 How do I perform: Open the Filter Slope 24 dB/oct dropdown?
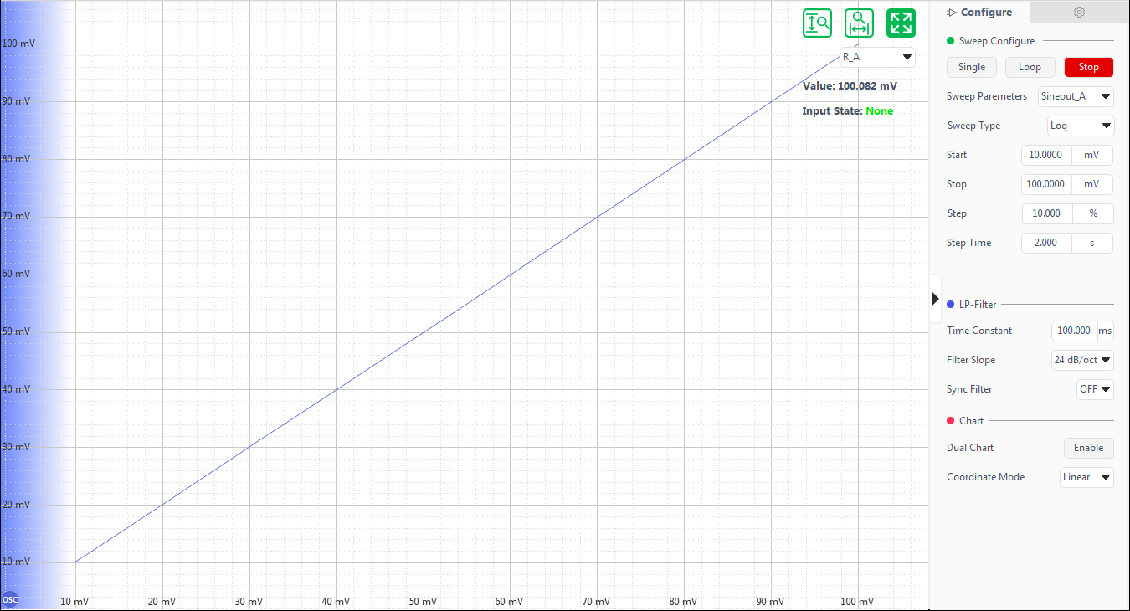(1082, 360)
